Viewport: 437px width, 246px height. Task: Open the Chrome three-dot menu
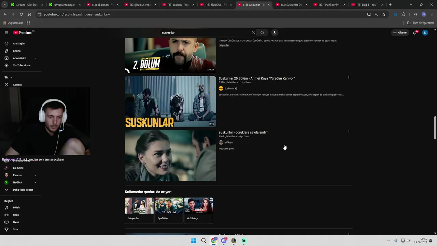(x=432, y=14)
